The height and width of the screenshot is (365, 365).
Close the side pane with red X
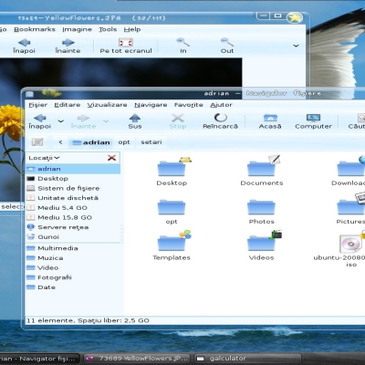[x=111, y=158]
